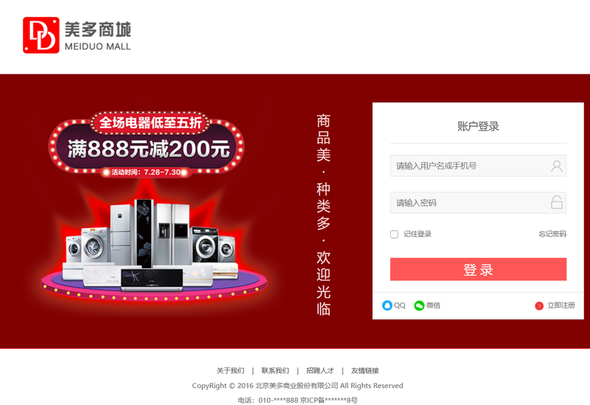Click the QQ penguin login icon
590x405 pixels.
386,306
